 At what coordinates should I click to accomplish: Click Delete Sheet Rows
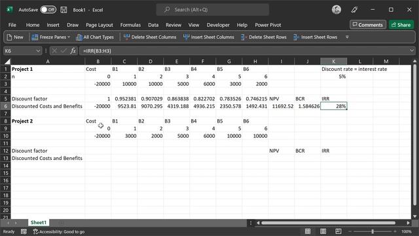(263, 37)
